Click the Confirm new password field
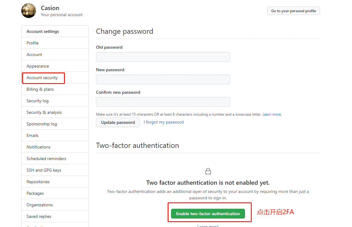 point(163,102)
